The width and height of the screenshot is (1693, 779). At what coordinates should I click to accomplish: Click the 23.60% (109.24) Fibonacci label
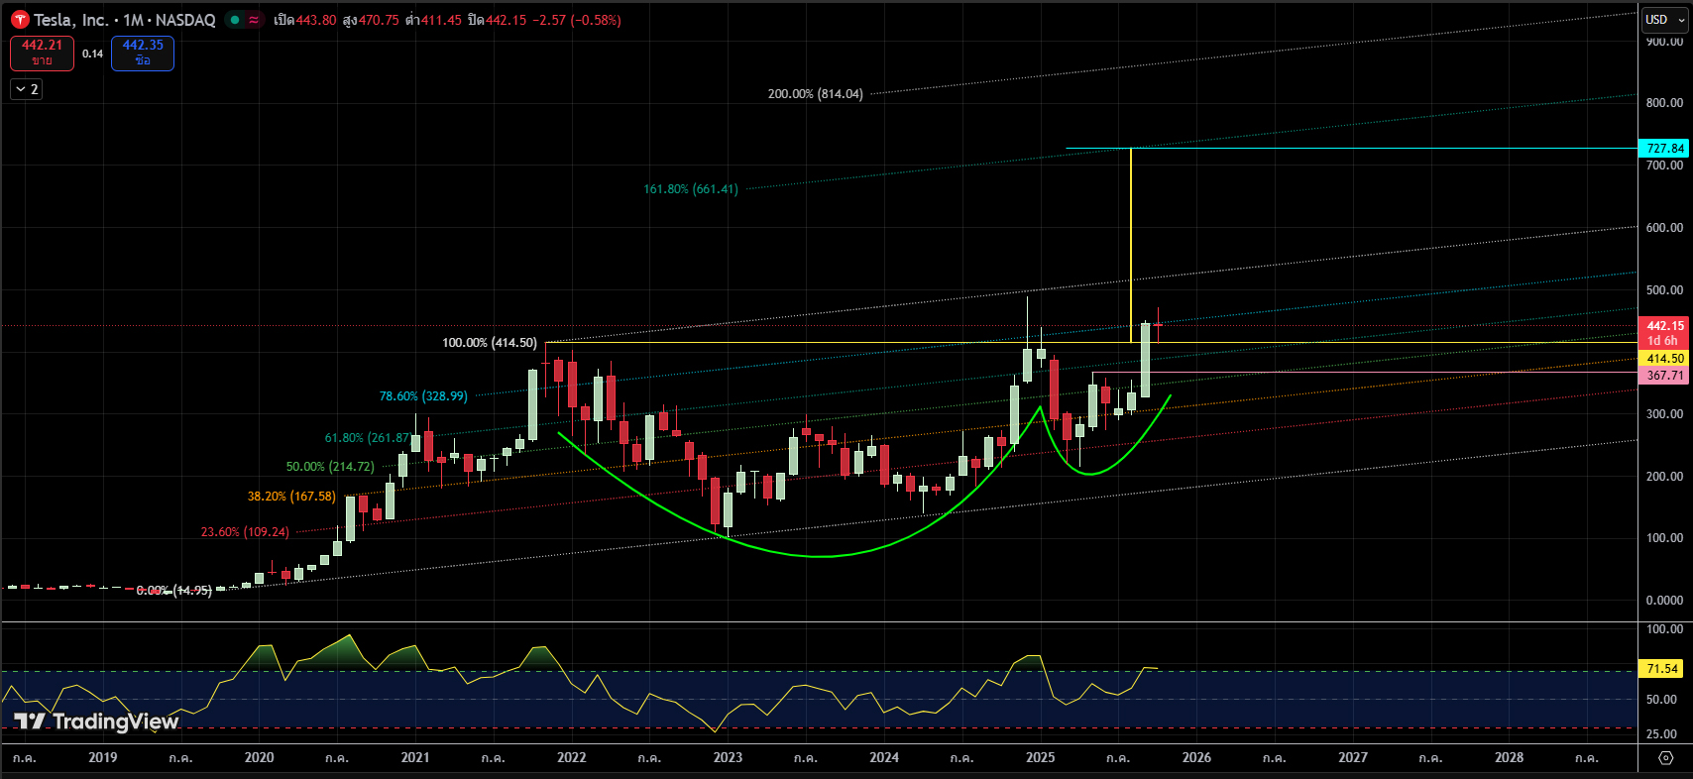245,532
